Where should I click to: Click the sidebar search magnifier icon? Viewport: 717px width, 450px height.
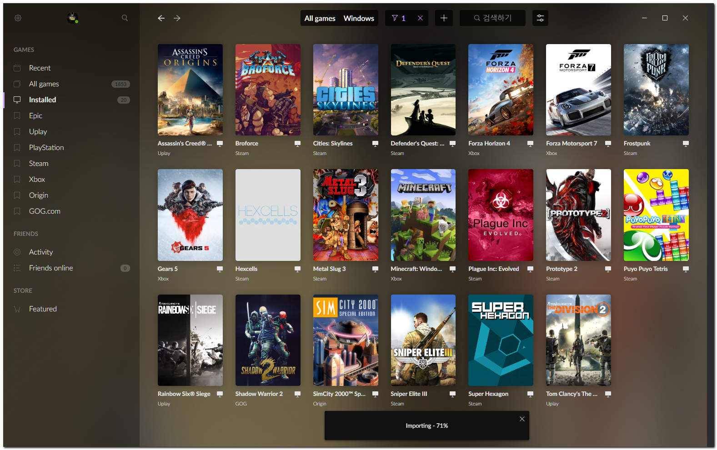click(125, 18)
